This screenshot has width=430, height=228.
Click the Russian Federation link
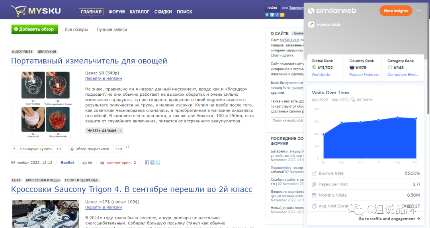tap(364, 74)
